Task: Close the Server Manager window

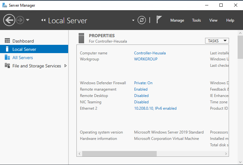Action: [x=236, y=5]
